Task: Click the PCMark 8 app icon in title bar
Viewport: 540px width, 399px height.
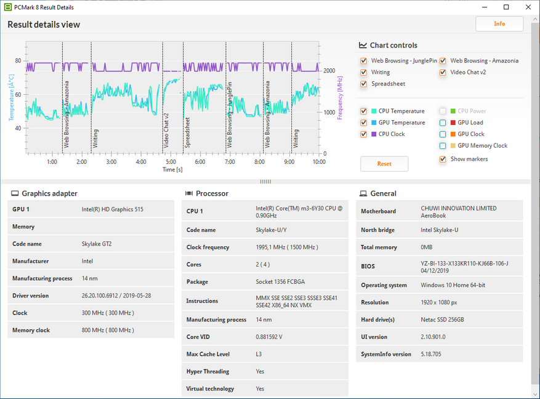Action: point(7,7)
